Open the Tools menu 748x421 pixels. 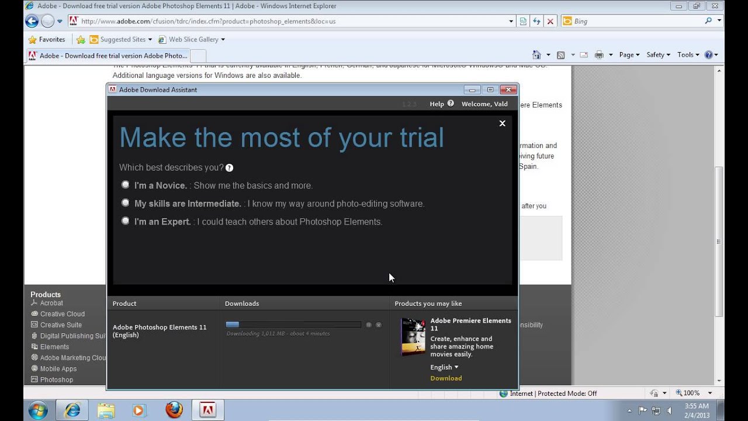coord(688,55)
